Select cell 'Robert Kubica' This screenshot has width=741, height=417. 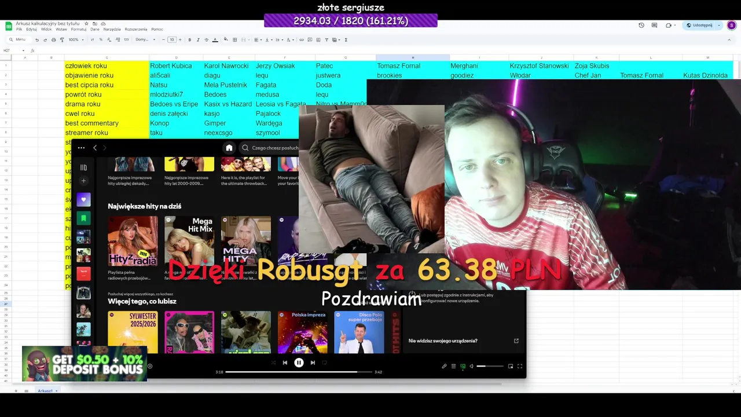(x=176, y=65)
